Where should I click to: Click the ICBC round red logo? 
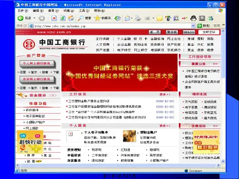[x=29, y=44]
